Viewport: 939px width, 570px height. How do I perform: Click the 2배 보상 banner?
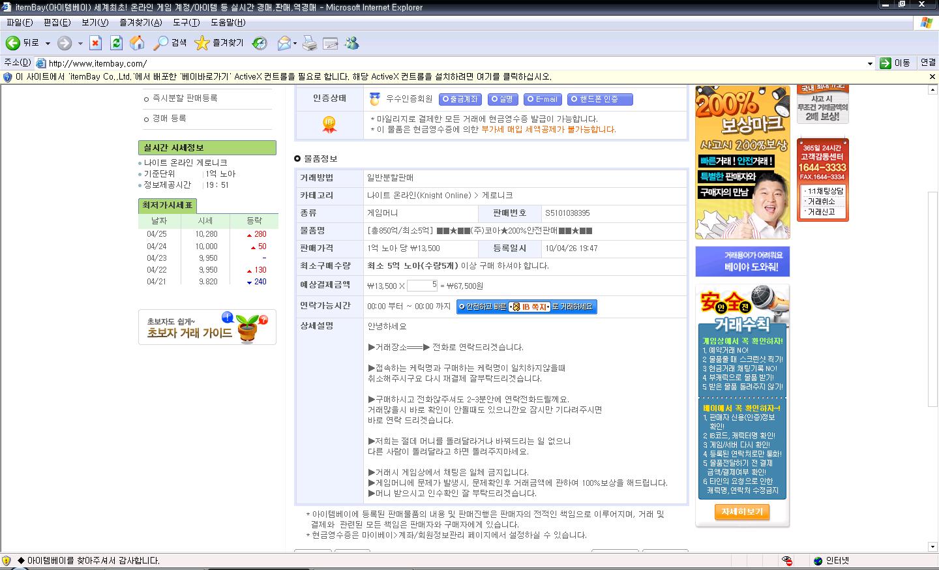click(822, 104)
